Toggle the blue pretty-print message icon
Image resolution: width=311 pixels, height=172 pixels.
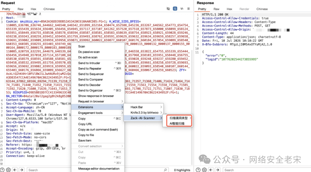[175, 9]
